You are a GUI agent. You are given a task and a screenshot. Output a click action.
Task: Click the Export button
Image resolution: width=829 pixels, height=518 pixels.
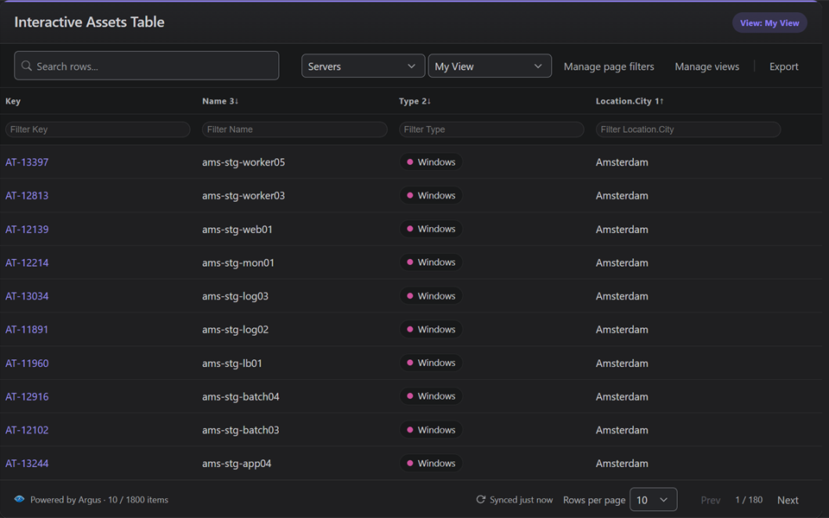point(783,66)
